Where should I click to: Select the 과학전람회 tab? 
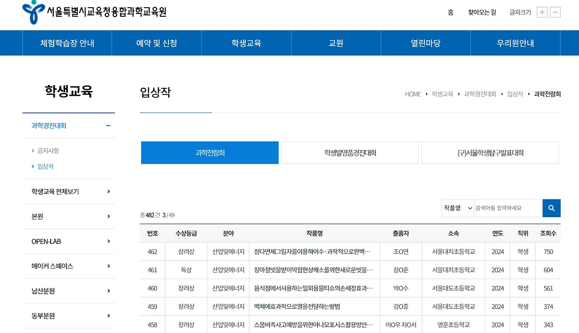(x=210, y=153)
